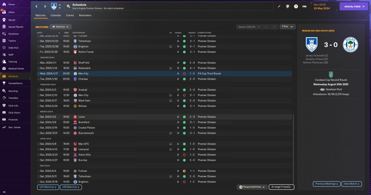Viewport: 371px width, 195px height.
Task: Switch to the Reminders tab
Action: pos(85,15)
